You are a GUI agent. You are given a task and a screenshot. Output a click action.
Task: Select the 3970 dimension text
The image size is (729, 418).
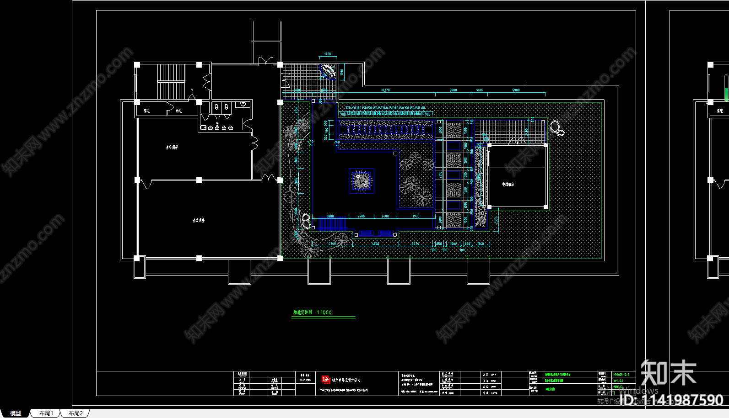pos(416,216)
